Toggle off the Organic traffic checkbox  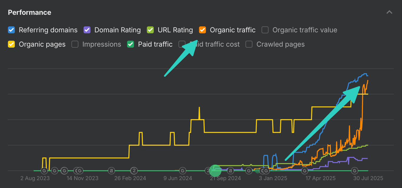pyautogui.click(x=203, y=30)
